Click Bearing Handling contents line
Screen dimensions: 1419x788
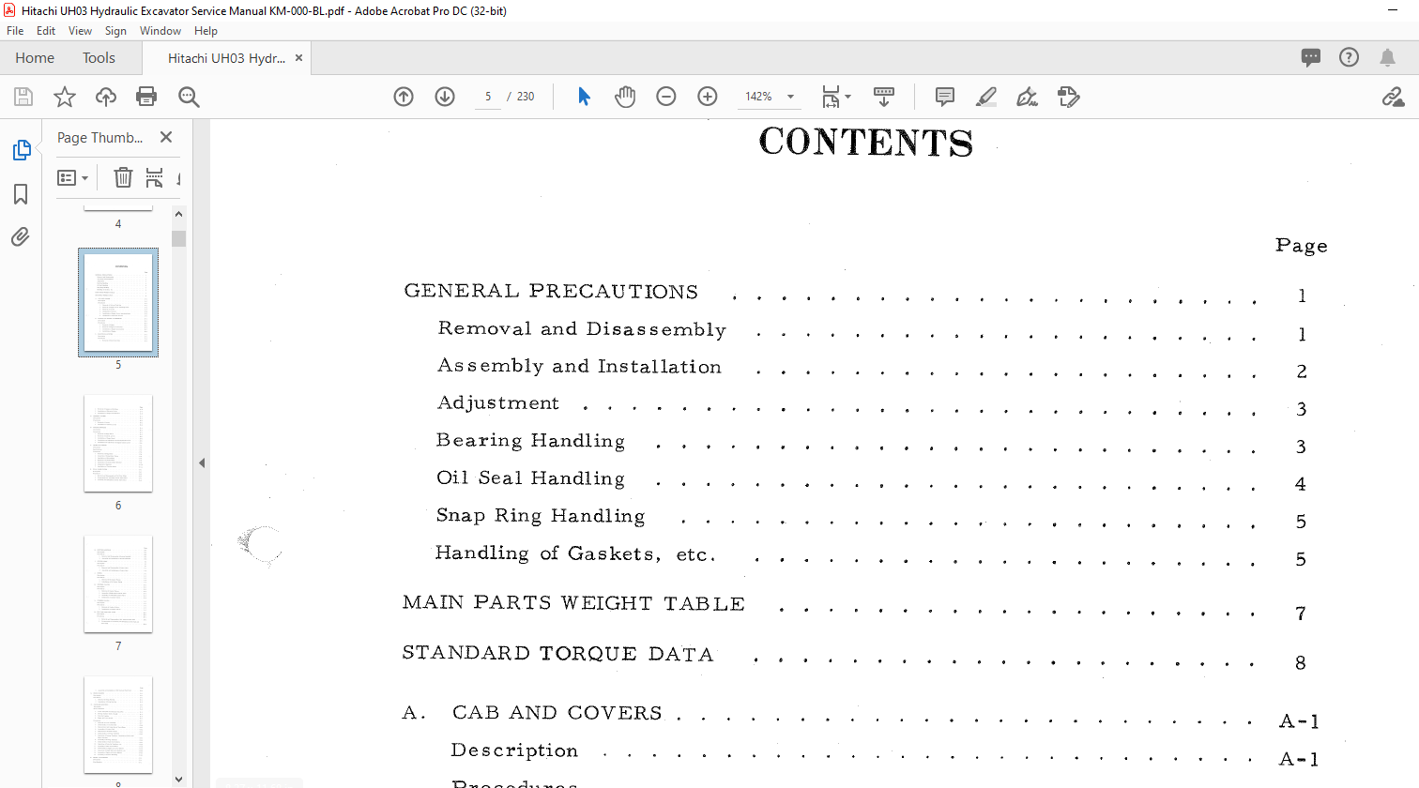[530, 441]
